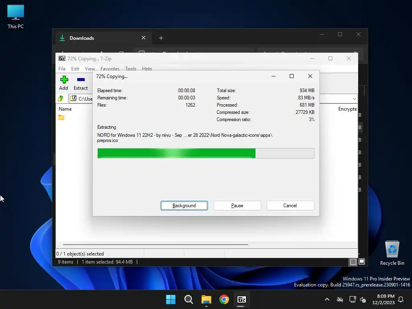Screen dimensions: 412x309
Task: Open the Tools menu in 7-Zip
Action: tap(131, 68)
